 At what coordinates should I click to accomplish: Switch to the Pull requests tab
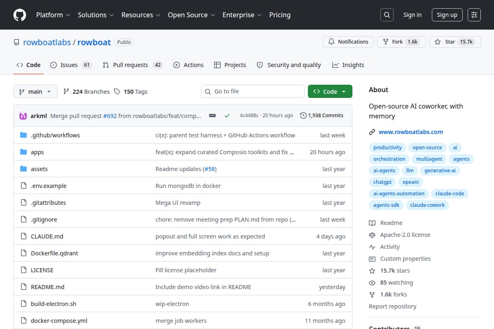[133, 65]
